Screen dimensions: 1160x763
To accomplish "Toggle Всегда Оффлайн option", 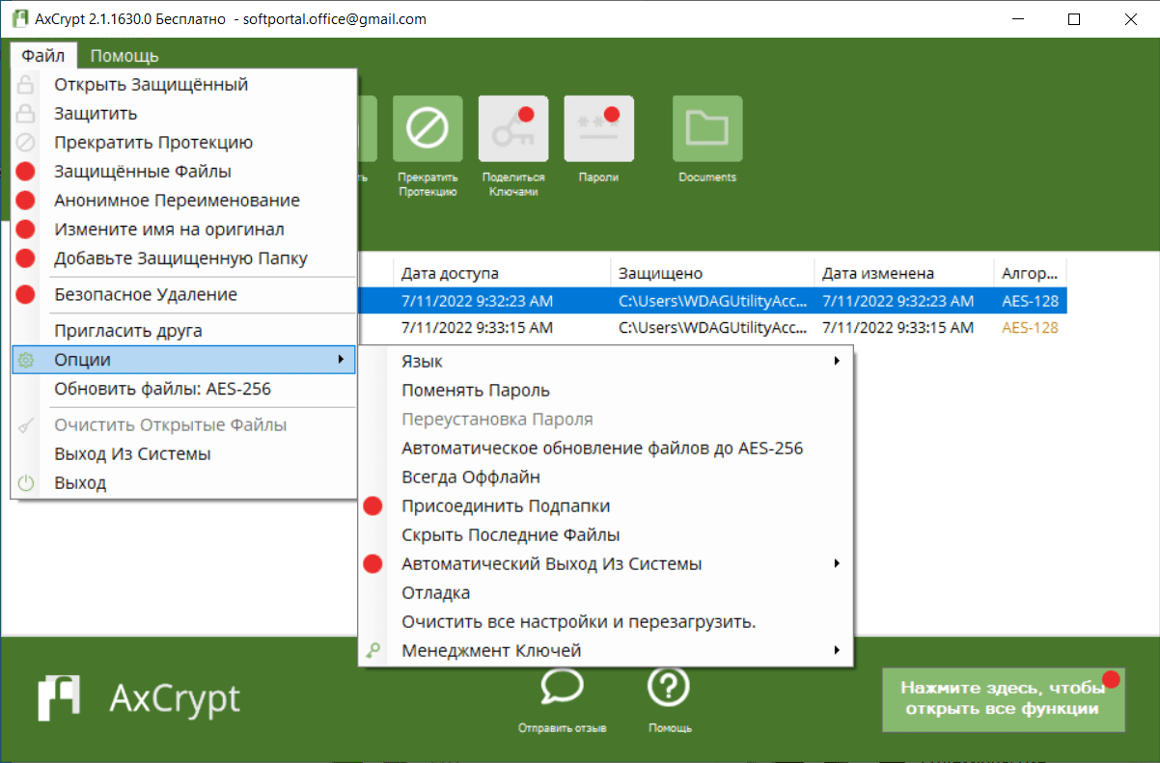I will coord(606,477).
